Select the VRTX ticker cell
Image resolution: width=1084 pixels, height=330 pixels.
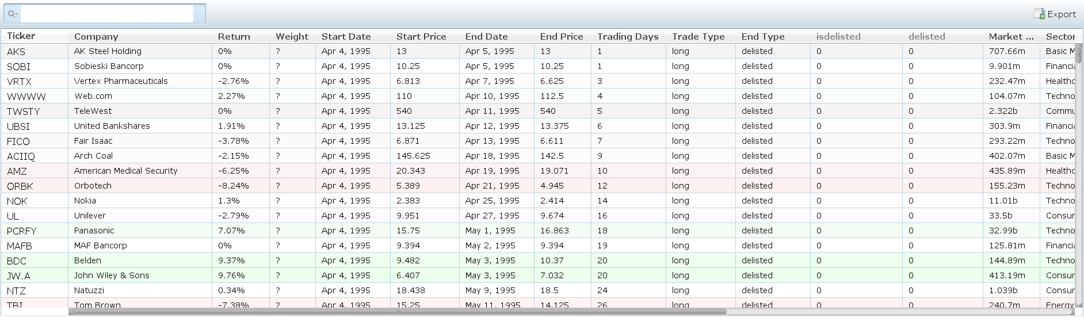pos(35,81)
